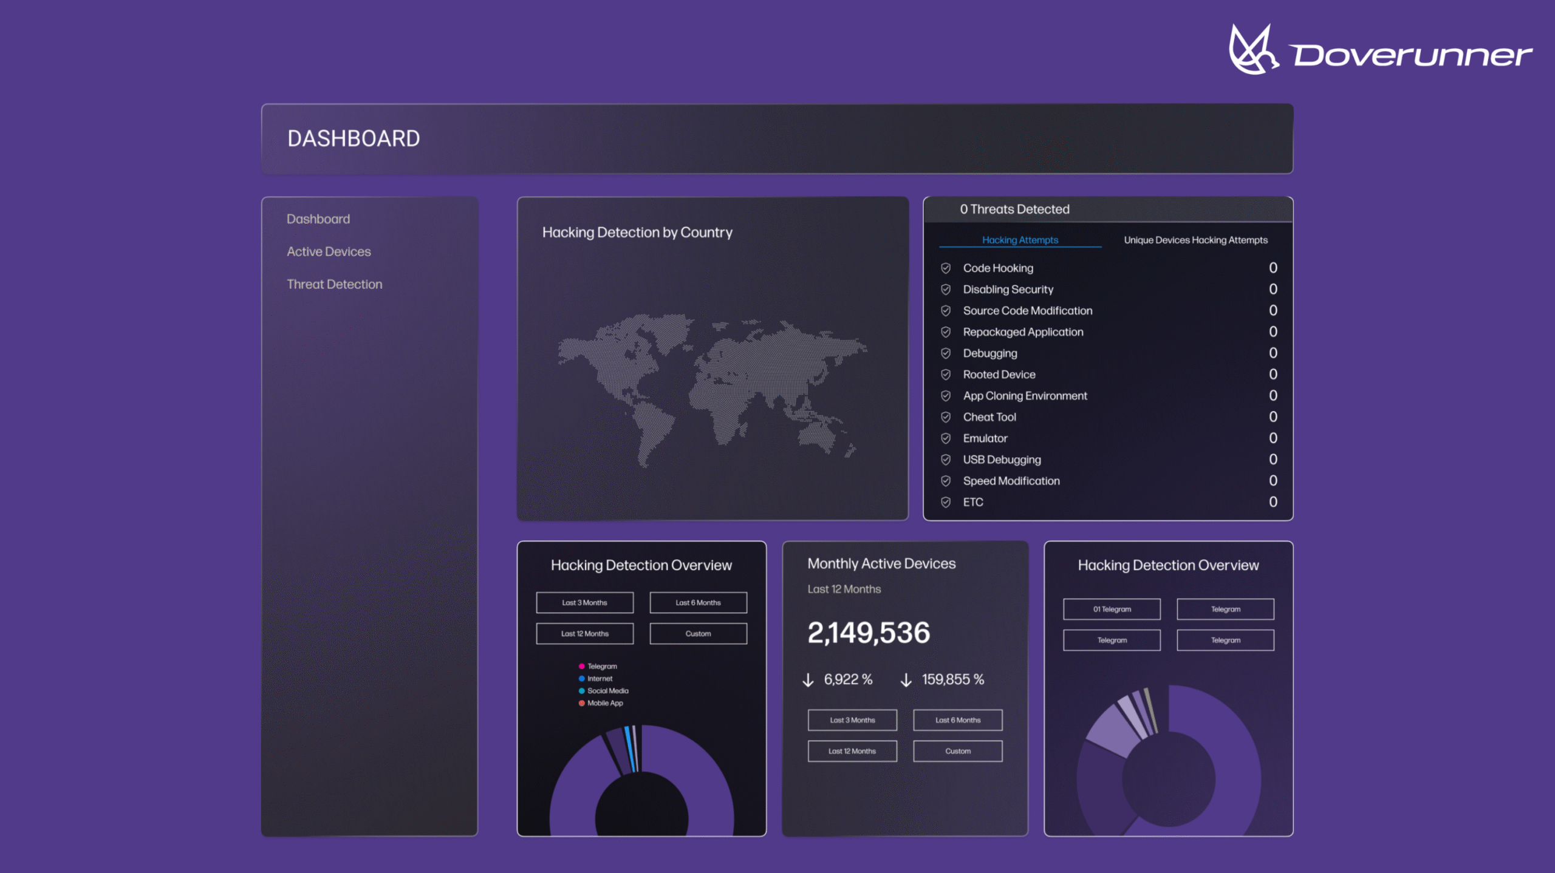The height and width of the screenshot is (873, 1555).
Task: Click the Mobile App legend label
Action: click(x=605, y=703)
